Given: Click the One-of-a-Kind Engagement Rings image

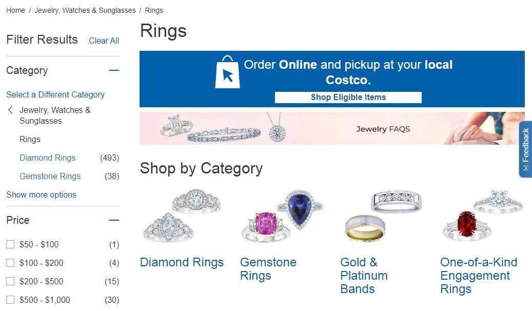Looking at the screenshot, I should (x=482, y=216).
